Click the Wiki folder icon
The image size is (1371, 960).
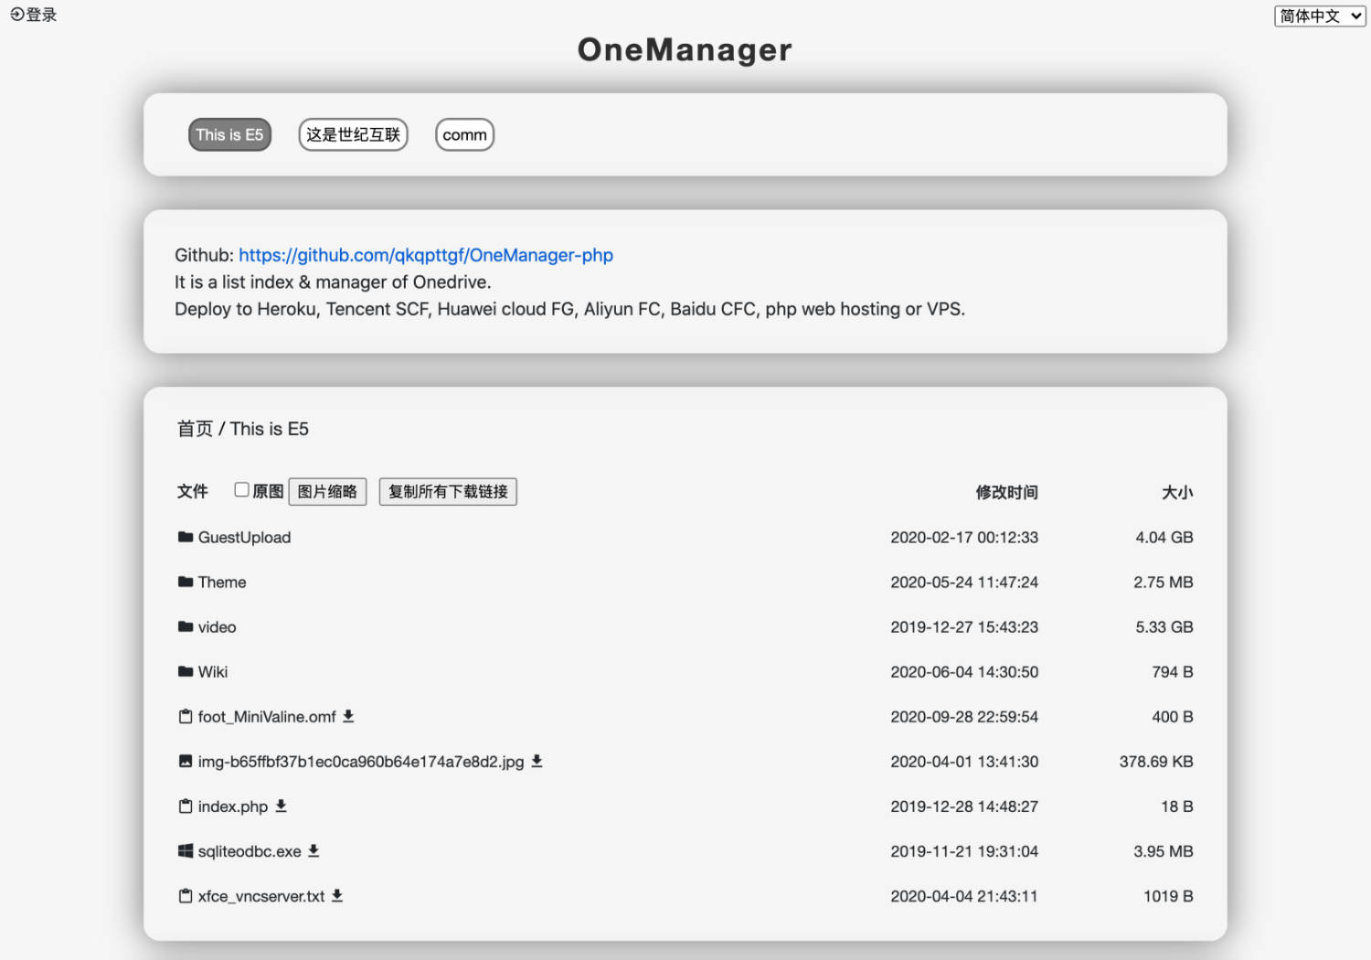186,671
